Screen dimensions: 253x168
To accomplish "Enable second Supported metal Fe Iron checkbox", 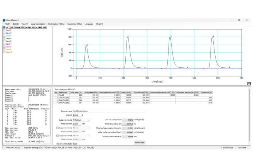I will click(x=57, y=128).
